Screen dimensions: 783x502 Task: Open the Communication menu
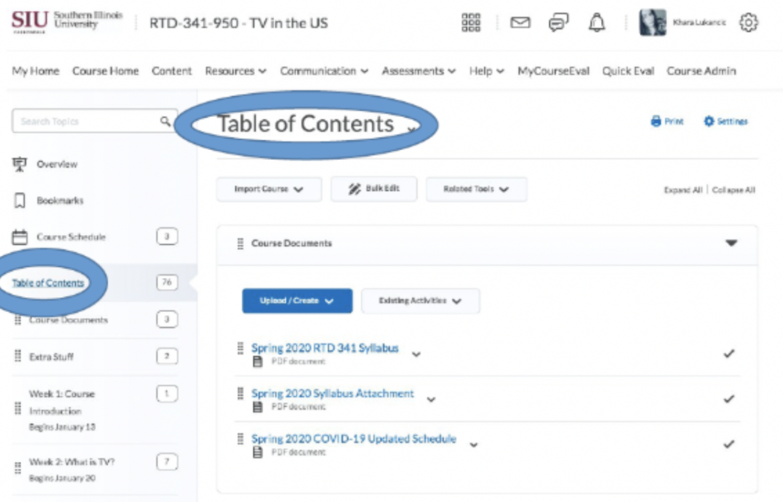324,71
